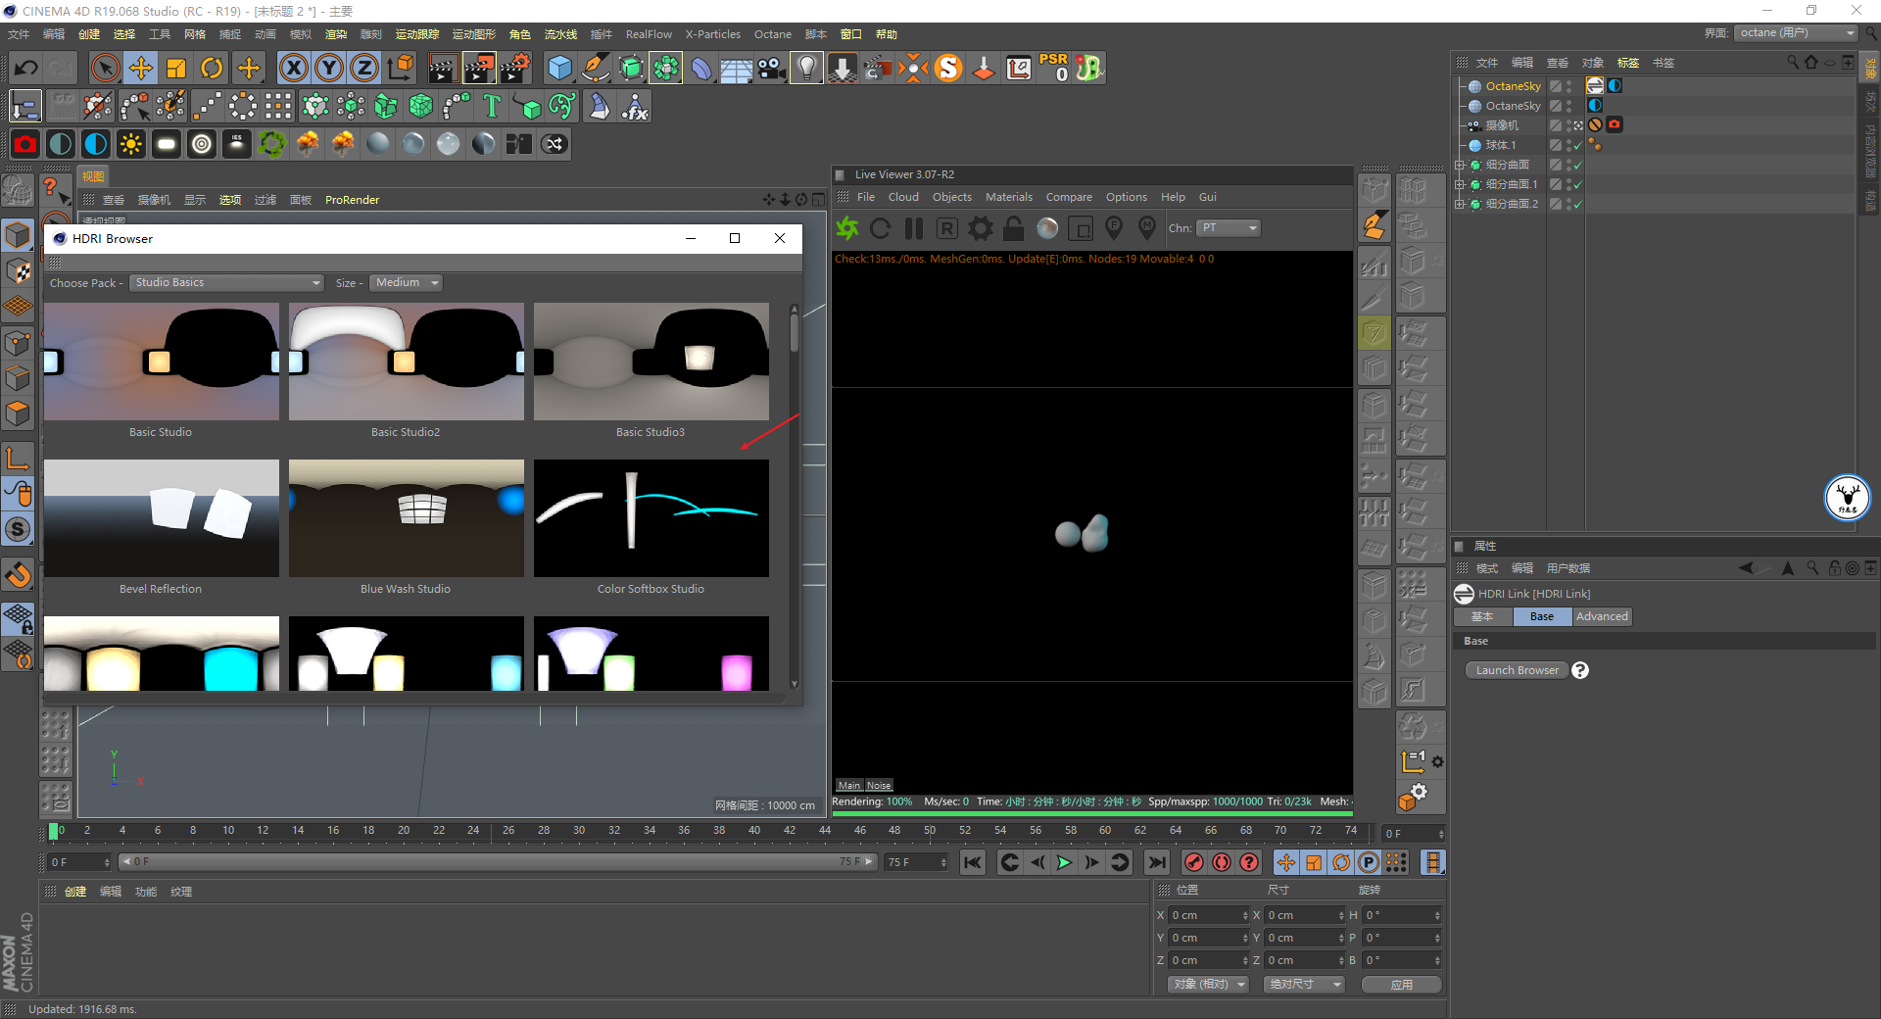Select the Basic Studio2 HDRI thumbnail
1881x1019 pixels.
(406, 362)
